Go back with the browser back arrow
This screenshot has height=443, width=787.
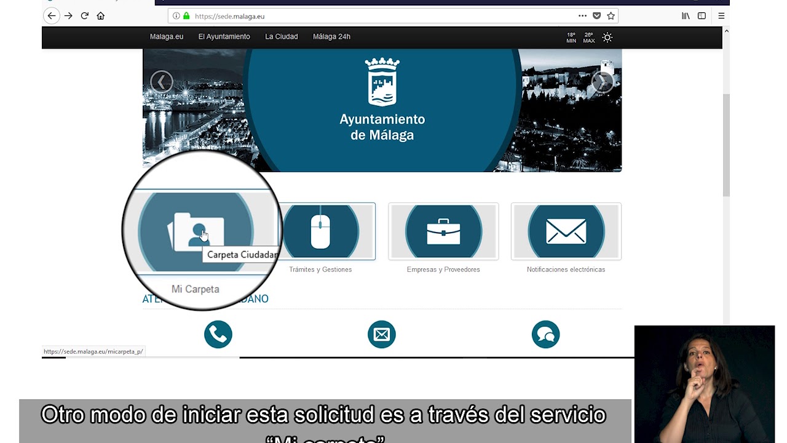[x=52, y=16]
